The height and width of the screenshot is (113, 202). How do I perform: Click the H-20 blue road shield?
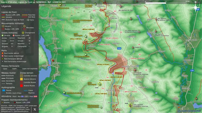tap(119, 48)
